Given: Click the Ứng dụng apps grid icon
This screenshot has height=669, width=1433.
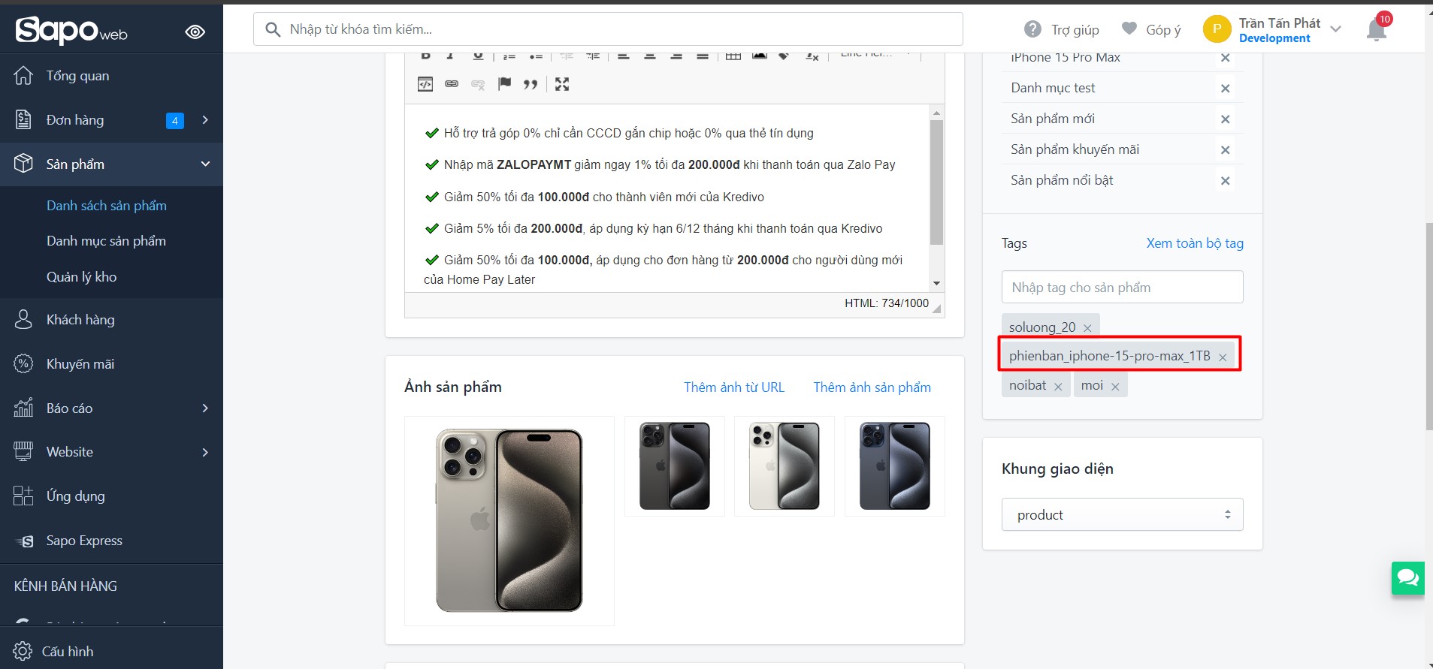Looking at the screenshot, I should coord(23,496).
